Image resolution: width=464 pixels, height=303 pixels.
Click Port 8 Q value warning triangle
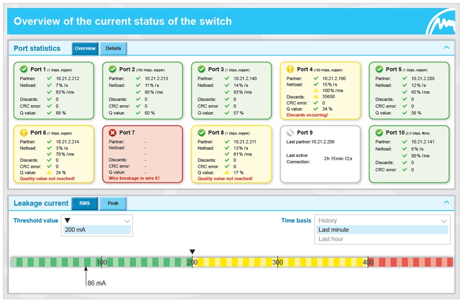227,172
